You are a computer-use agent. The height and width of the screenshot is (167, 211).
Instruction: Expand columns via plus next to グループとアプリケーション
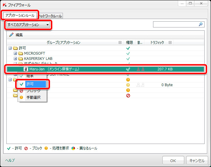point(120,43)
